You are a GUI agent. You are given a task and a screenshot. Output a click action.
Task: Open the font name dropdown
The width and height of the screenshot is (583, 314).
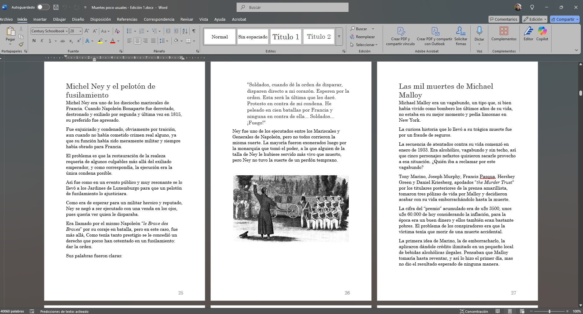pyautogui.click(x=66, y=31)
